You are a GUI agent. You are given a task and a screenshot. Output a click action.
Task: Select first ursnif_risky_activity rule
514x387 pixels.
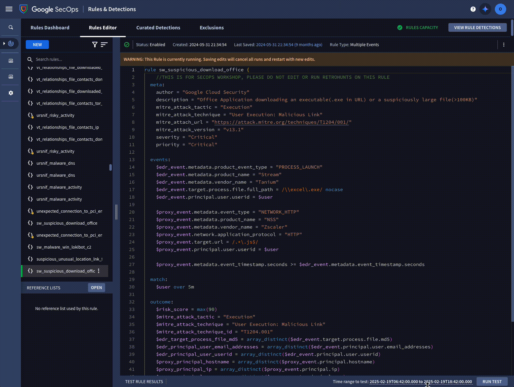tap(55, 115)
